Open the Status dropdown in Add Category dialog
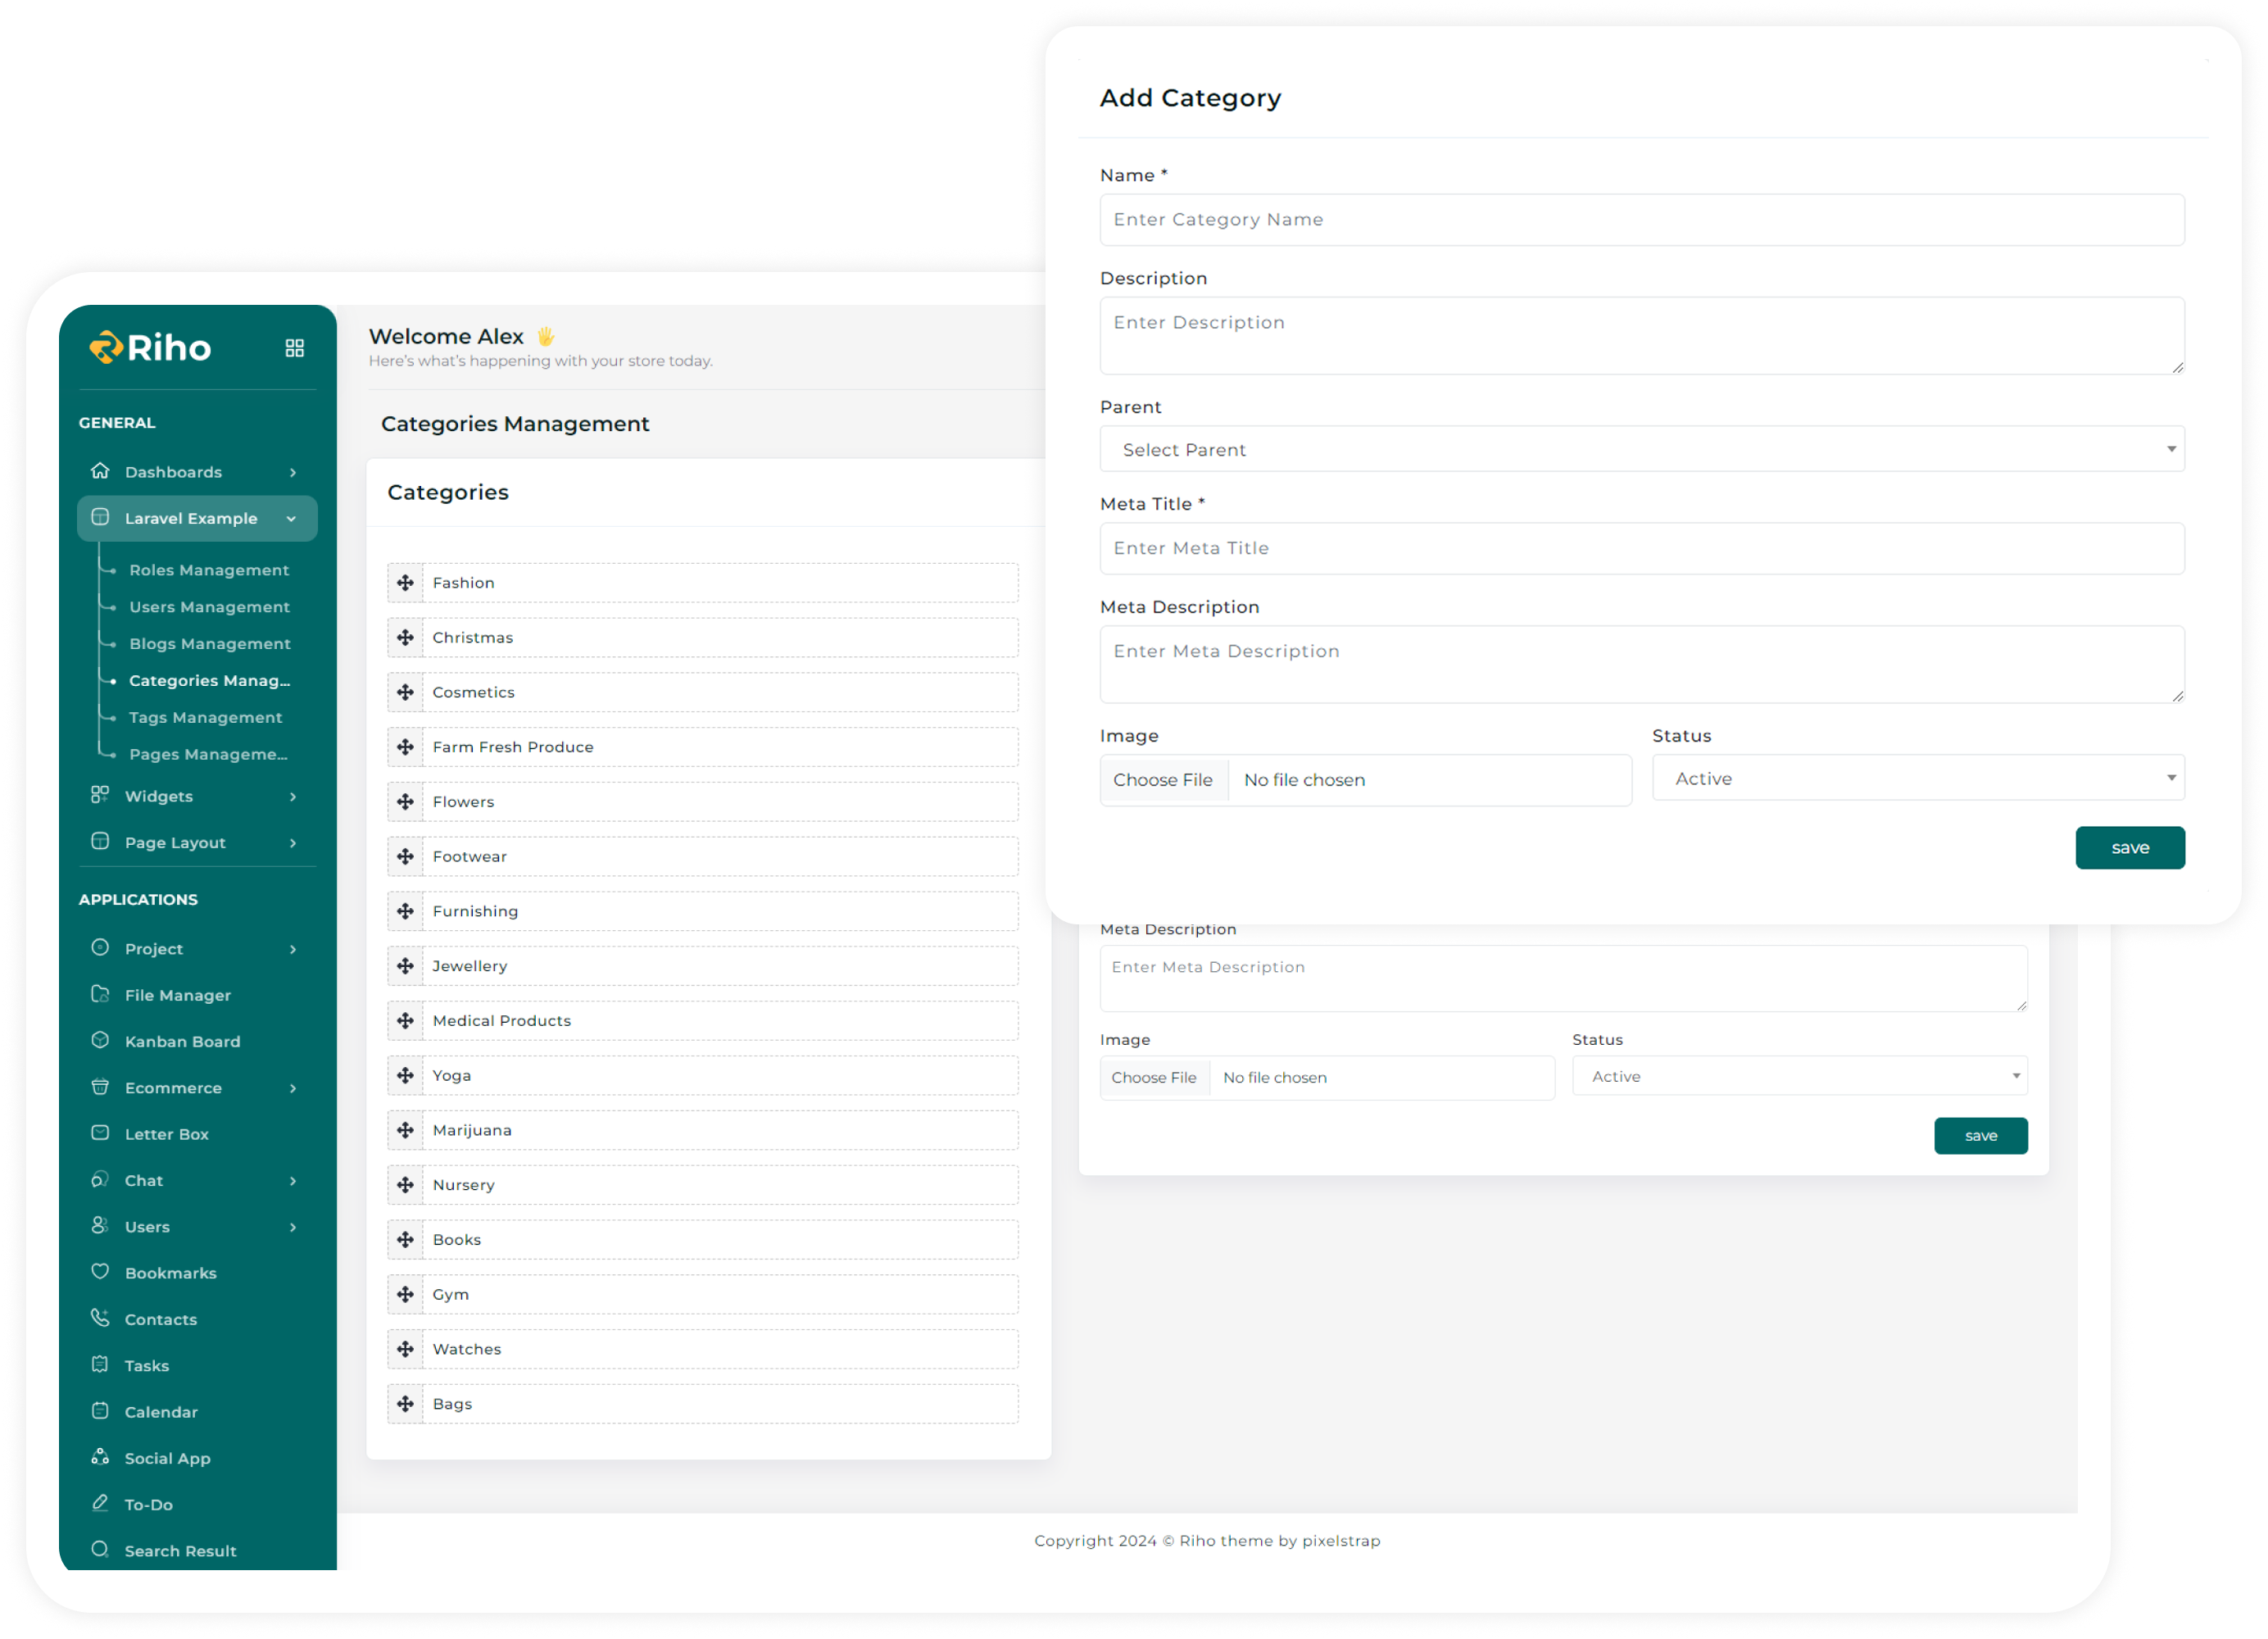 1917,778
